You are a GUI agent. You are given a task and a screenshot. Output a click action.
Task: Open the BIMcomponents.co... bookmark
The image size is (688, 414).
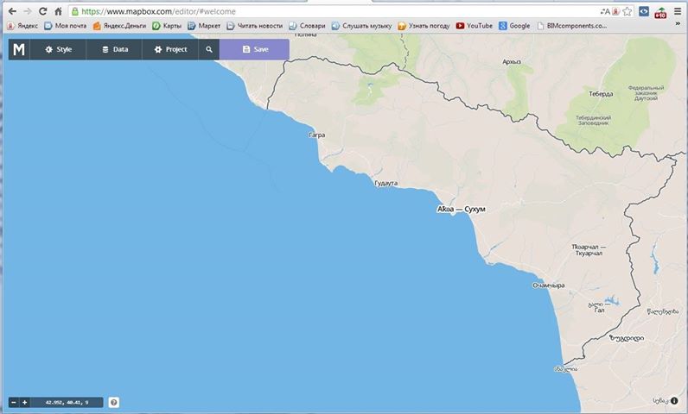[572, 26]
